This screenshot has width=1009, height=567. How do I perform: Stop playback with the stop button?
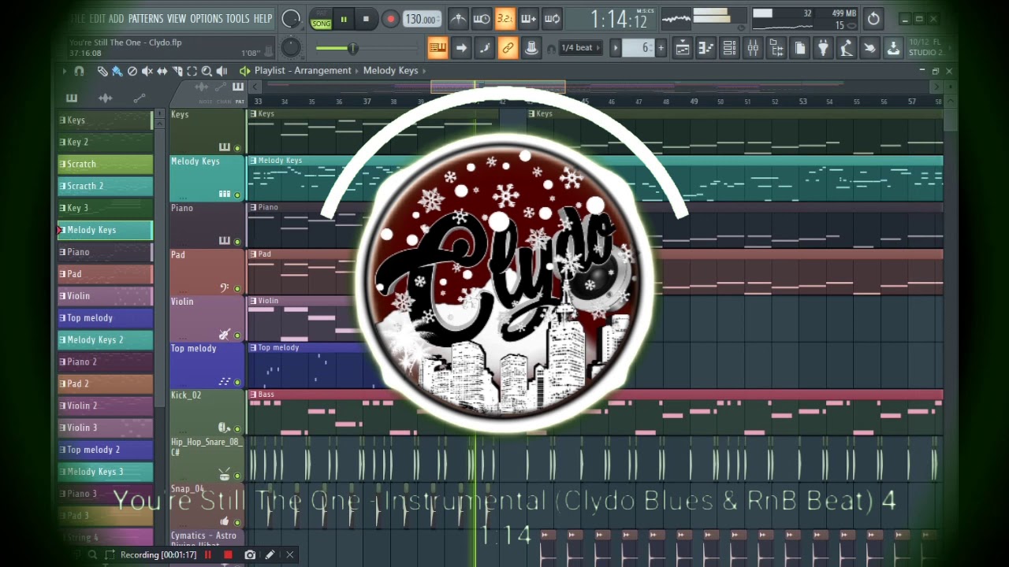tap(366, 19)
